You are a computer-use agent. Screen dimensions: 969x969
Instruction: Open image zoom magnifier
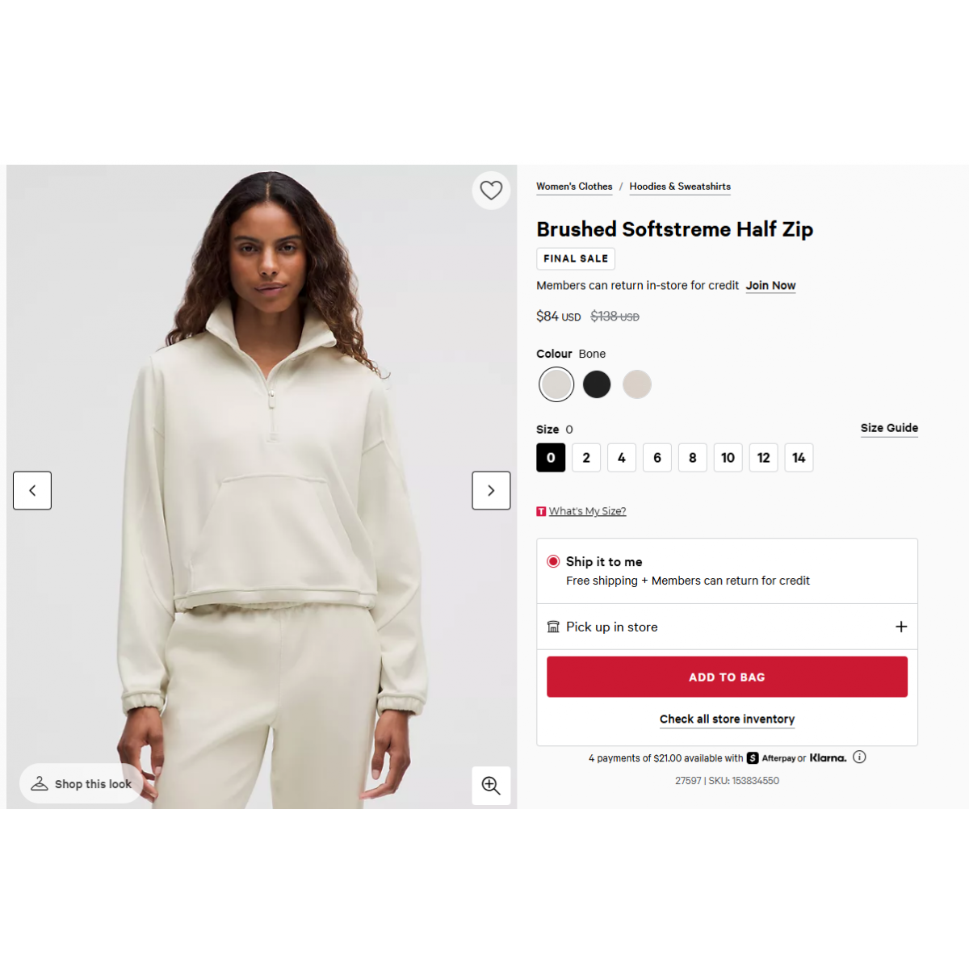point(491,786)
